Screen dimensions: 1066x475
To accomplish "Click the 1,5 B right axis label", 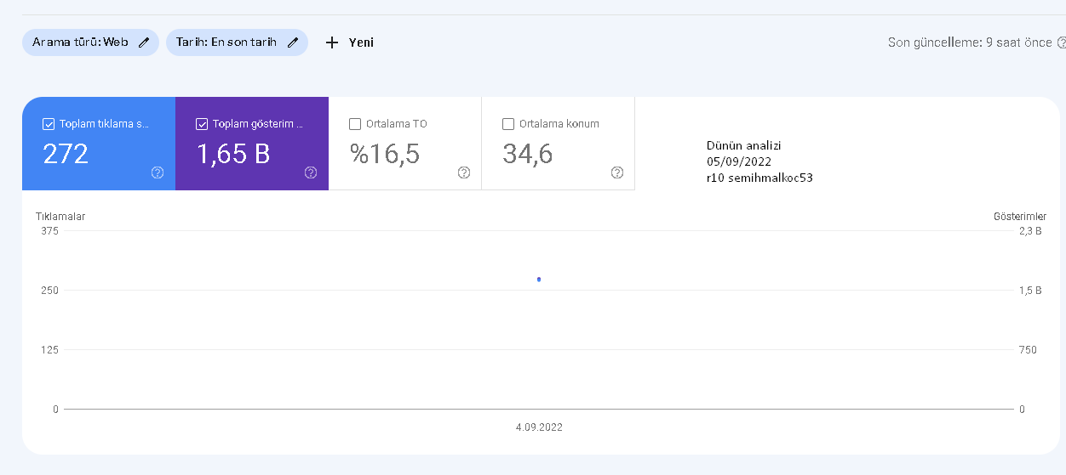I will (x=1030, y=291).
